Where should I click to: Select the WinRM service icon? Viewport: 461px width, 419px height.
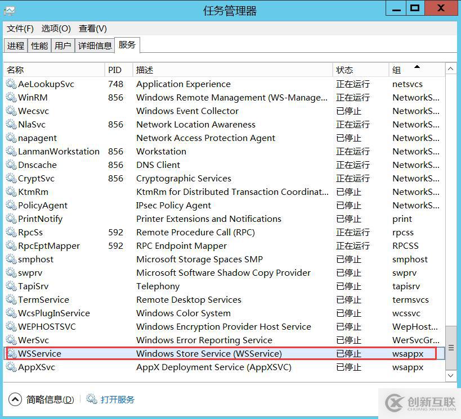click(11, 97)
